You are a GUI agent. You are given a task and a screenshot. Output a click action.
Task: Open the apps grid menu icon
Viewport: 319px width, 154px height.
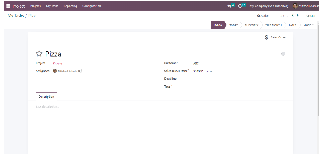[8, 6]
